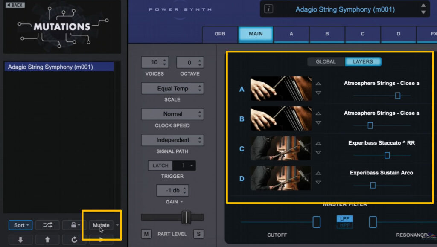Switch to the ORB tab

click(220, 34)
